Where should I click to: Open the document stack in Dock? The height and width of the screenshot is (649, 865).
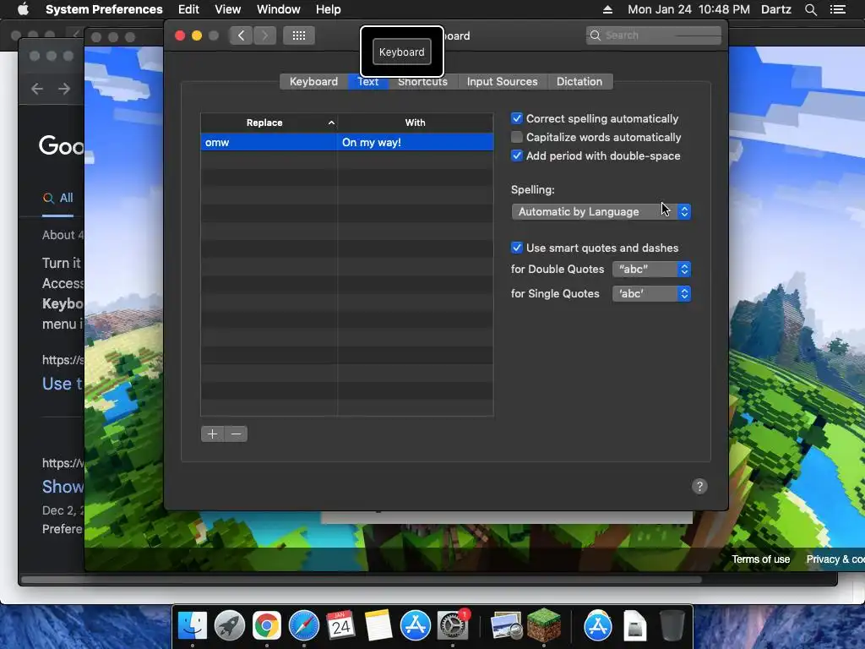(635, 626)
